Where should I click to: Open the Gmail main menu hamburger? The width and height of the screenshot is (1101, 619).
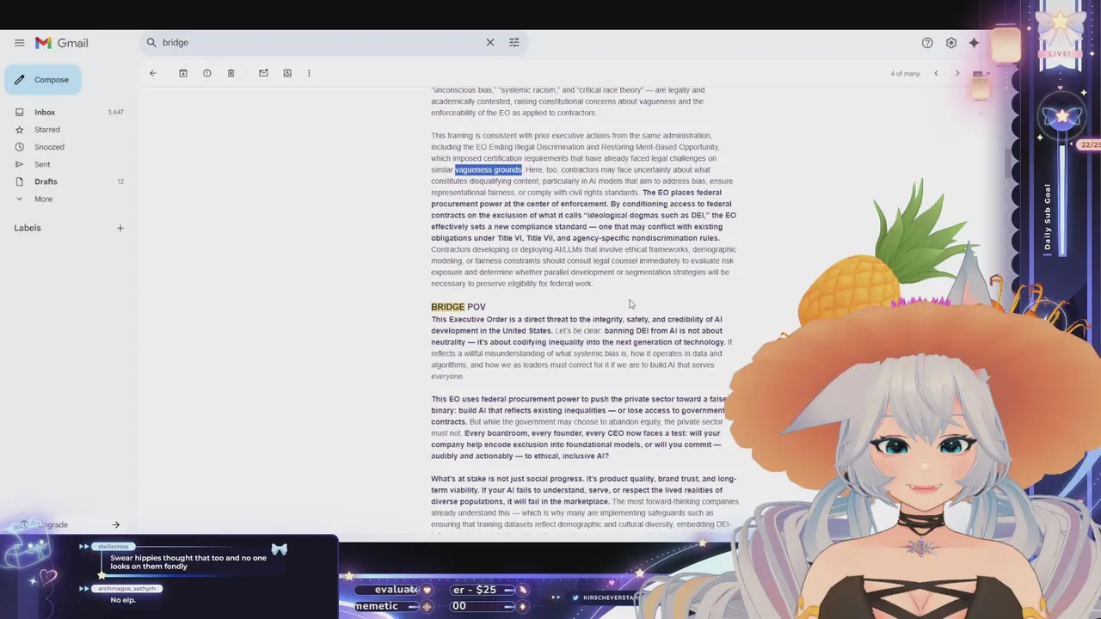point(19,42)
